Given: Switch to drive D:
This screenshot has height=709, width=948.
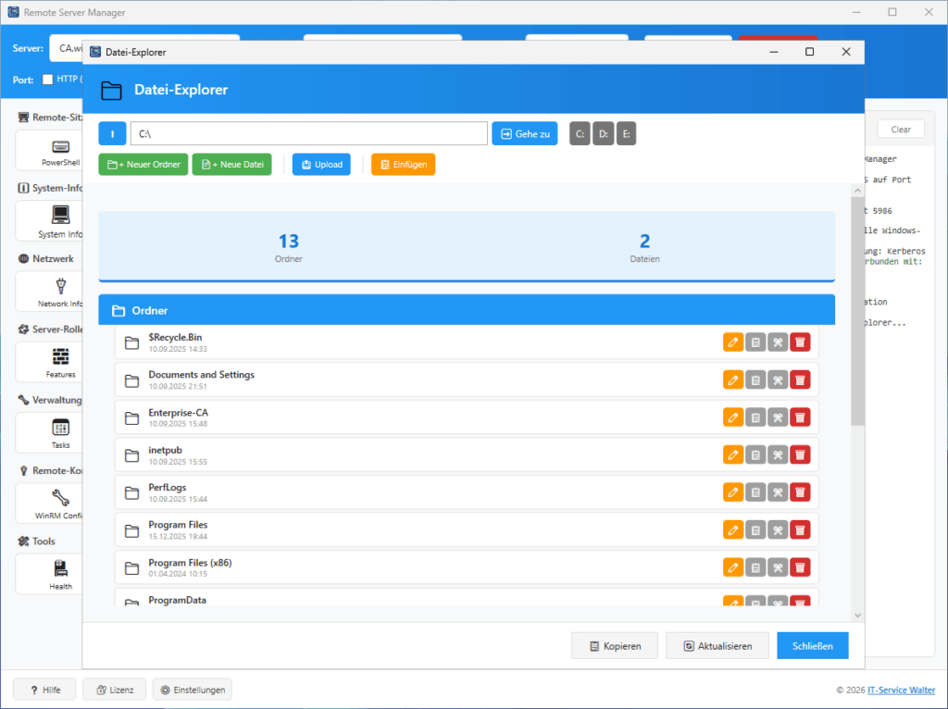Looking at the screenshot, I should [x=603, y=133].
